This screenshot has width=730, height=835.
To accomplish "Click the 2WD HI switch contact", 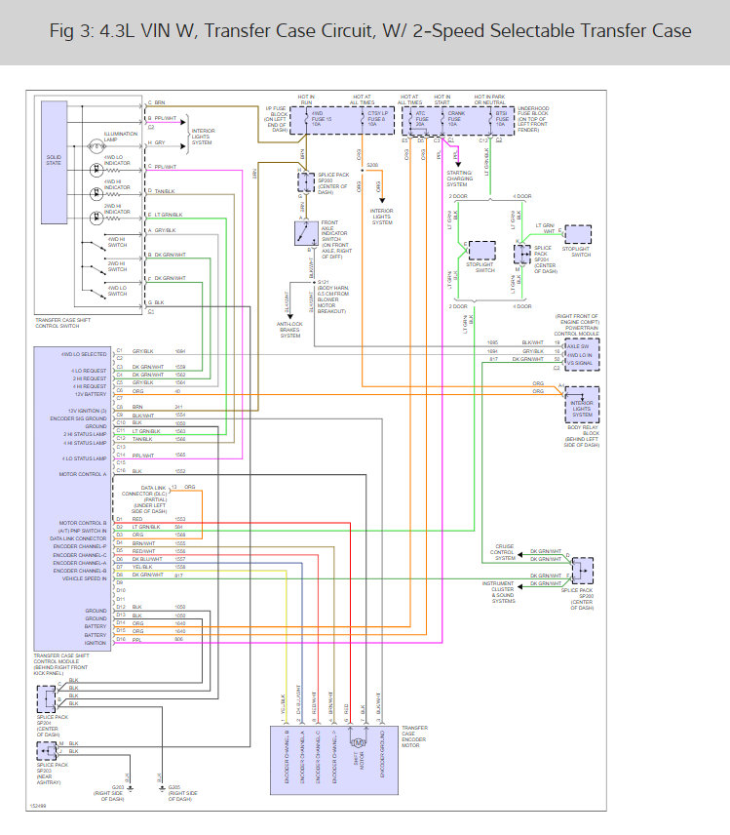I will pos(97,270).
